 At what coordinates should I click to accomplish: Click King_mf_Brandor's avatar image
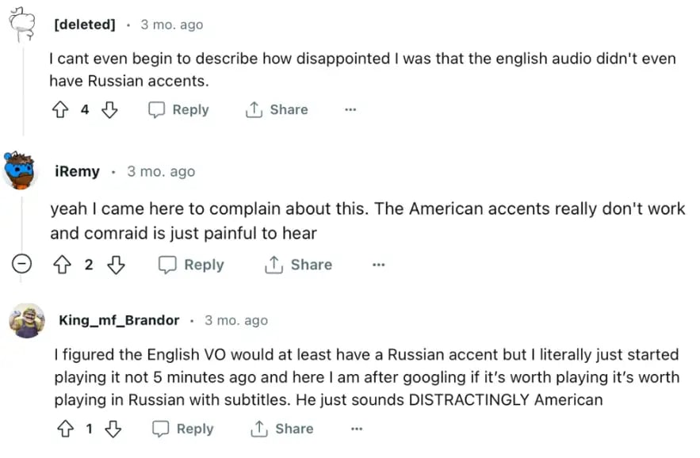coord(26,319)
